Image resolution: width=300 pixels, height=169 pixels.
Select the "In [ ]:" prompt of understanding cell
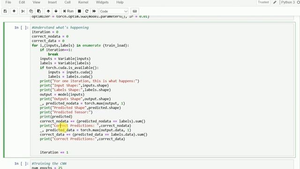[21, 28]
